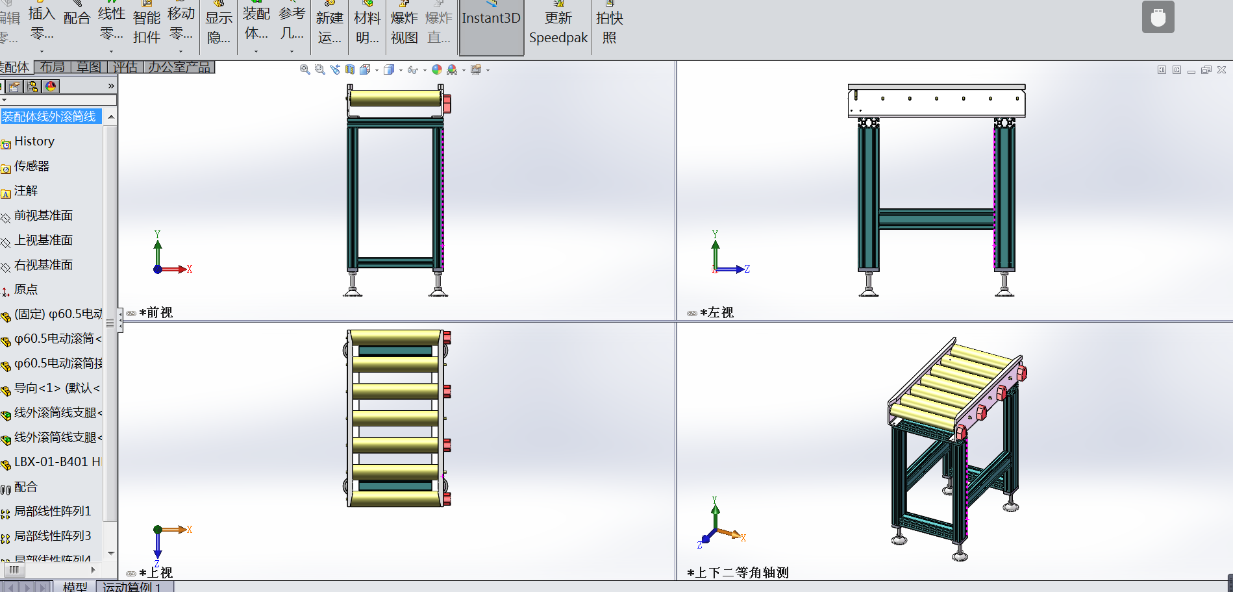Switch to the 办公室产品 tab

(x=179, y=67)
